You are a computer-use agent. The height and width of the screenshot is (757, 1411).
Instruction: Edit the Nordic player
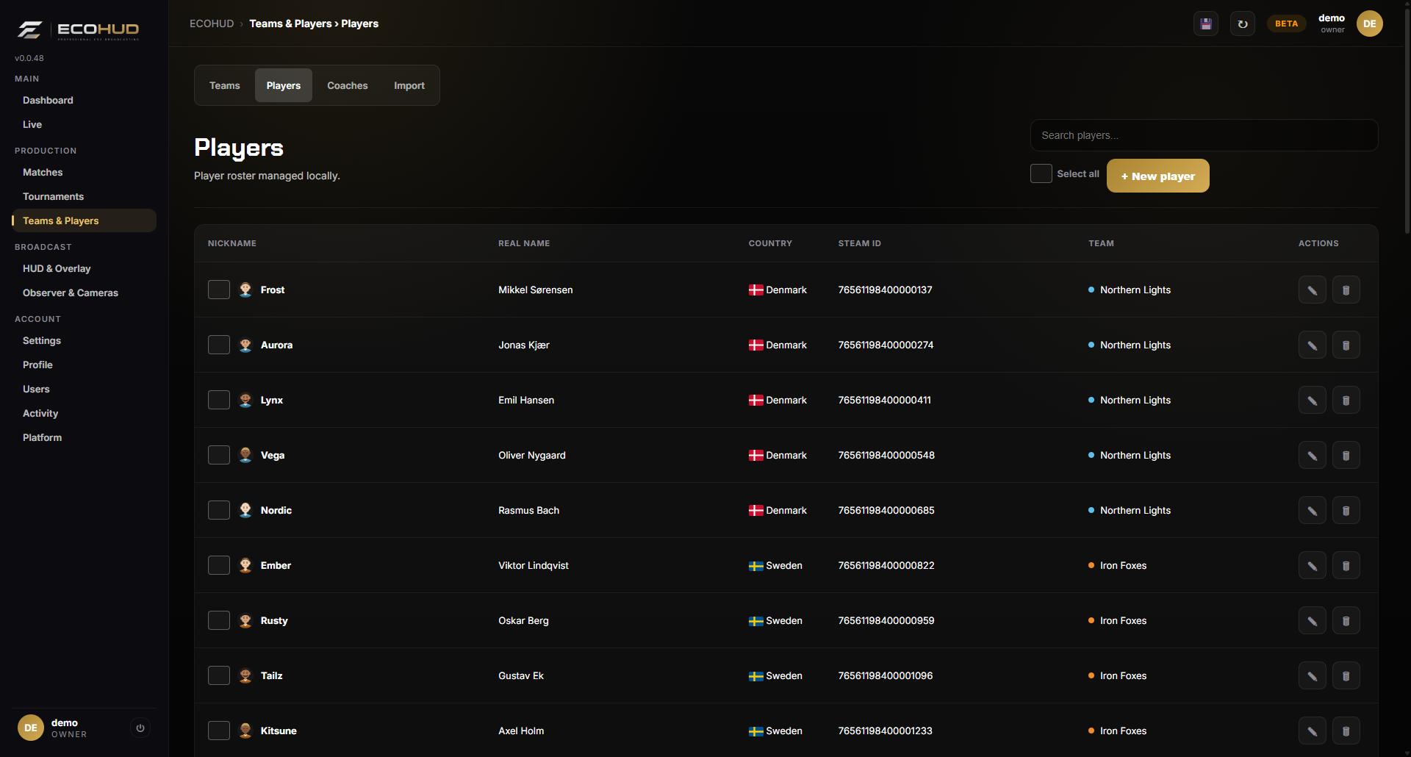pos(1312,510)
